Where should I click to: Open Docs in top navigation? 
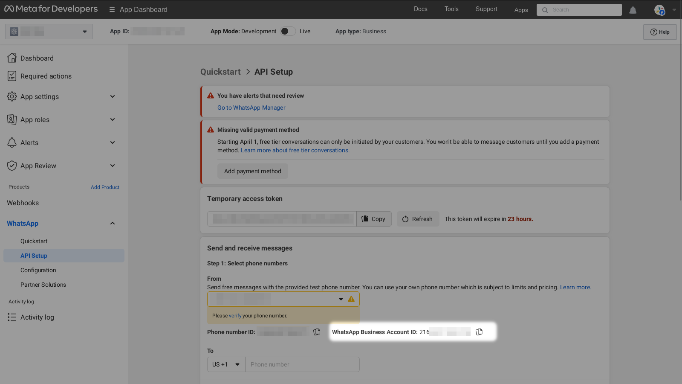421,9
